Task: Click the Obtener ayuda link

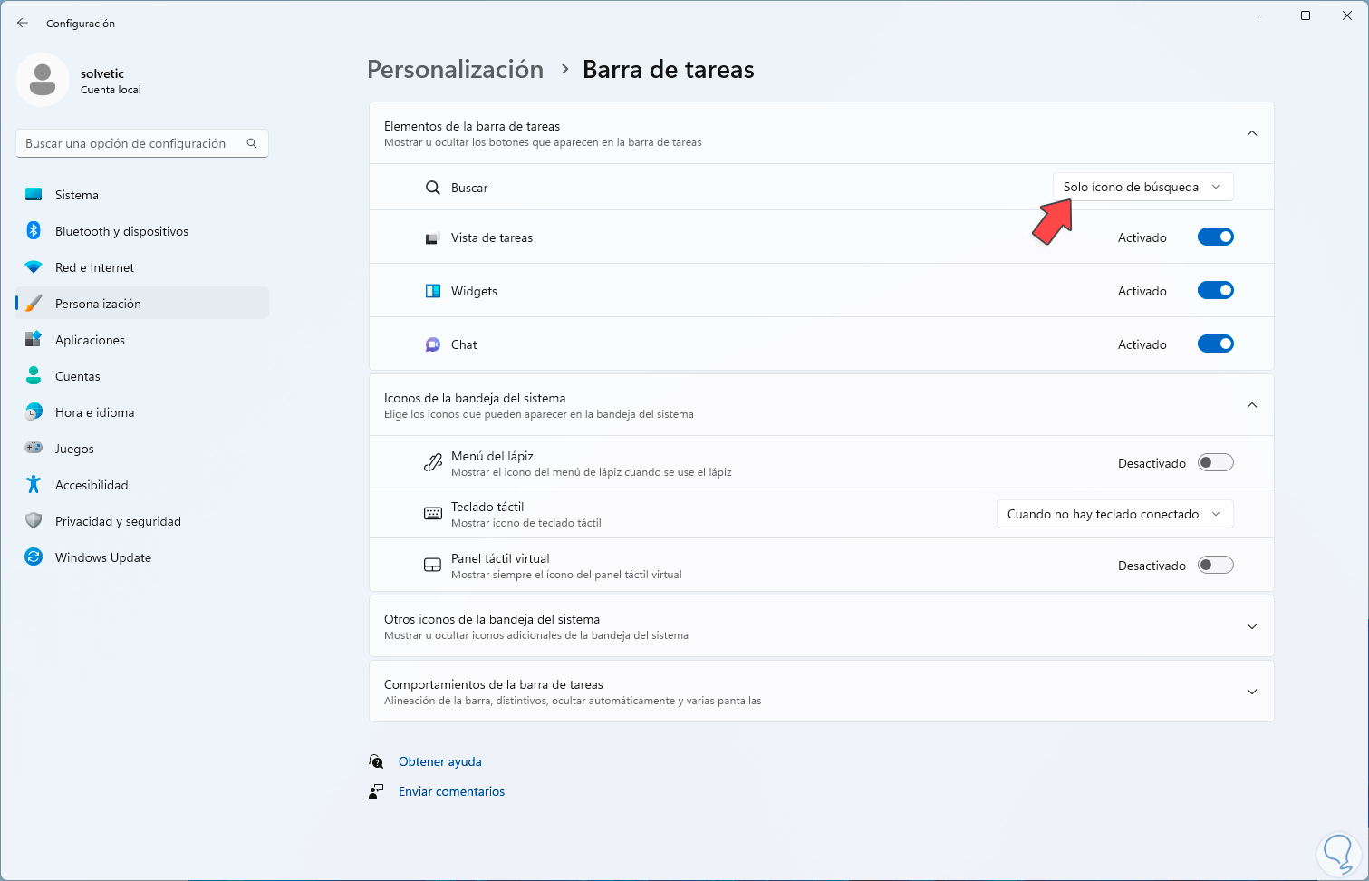Action: pos(439,762)
